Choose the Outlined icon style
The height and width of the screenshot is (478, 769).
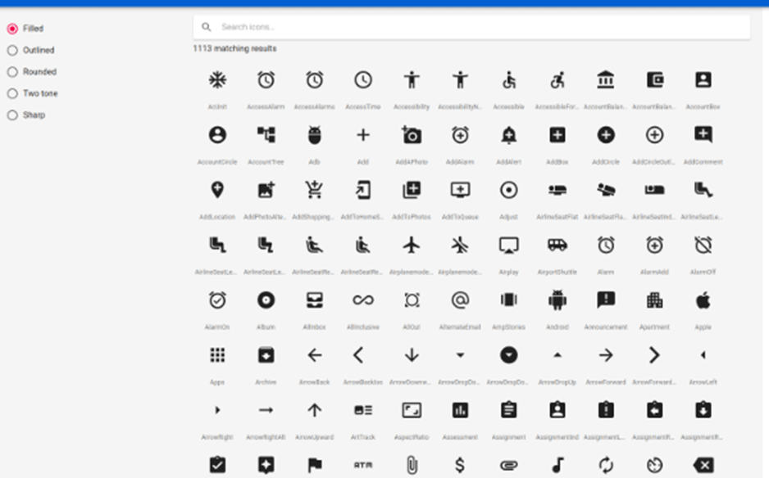point(12,50)
